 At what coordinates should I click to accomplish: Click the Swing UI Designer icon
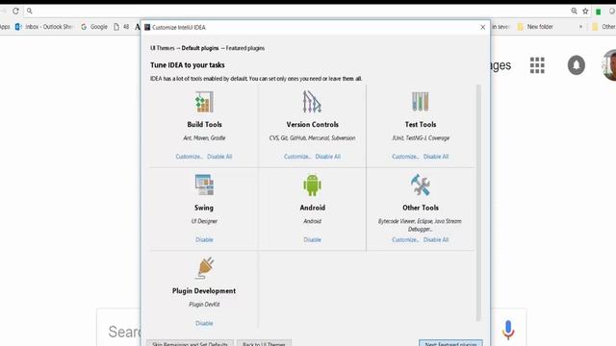204,185
